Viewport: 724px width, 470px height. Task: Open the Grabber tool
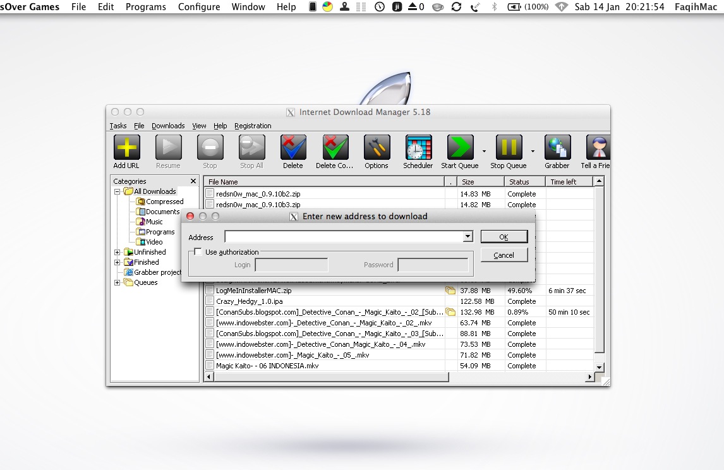pyautogui.click(x=557, y=148)
